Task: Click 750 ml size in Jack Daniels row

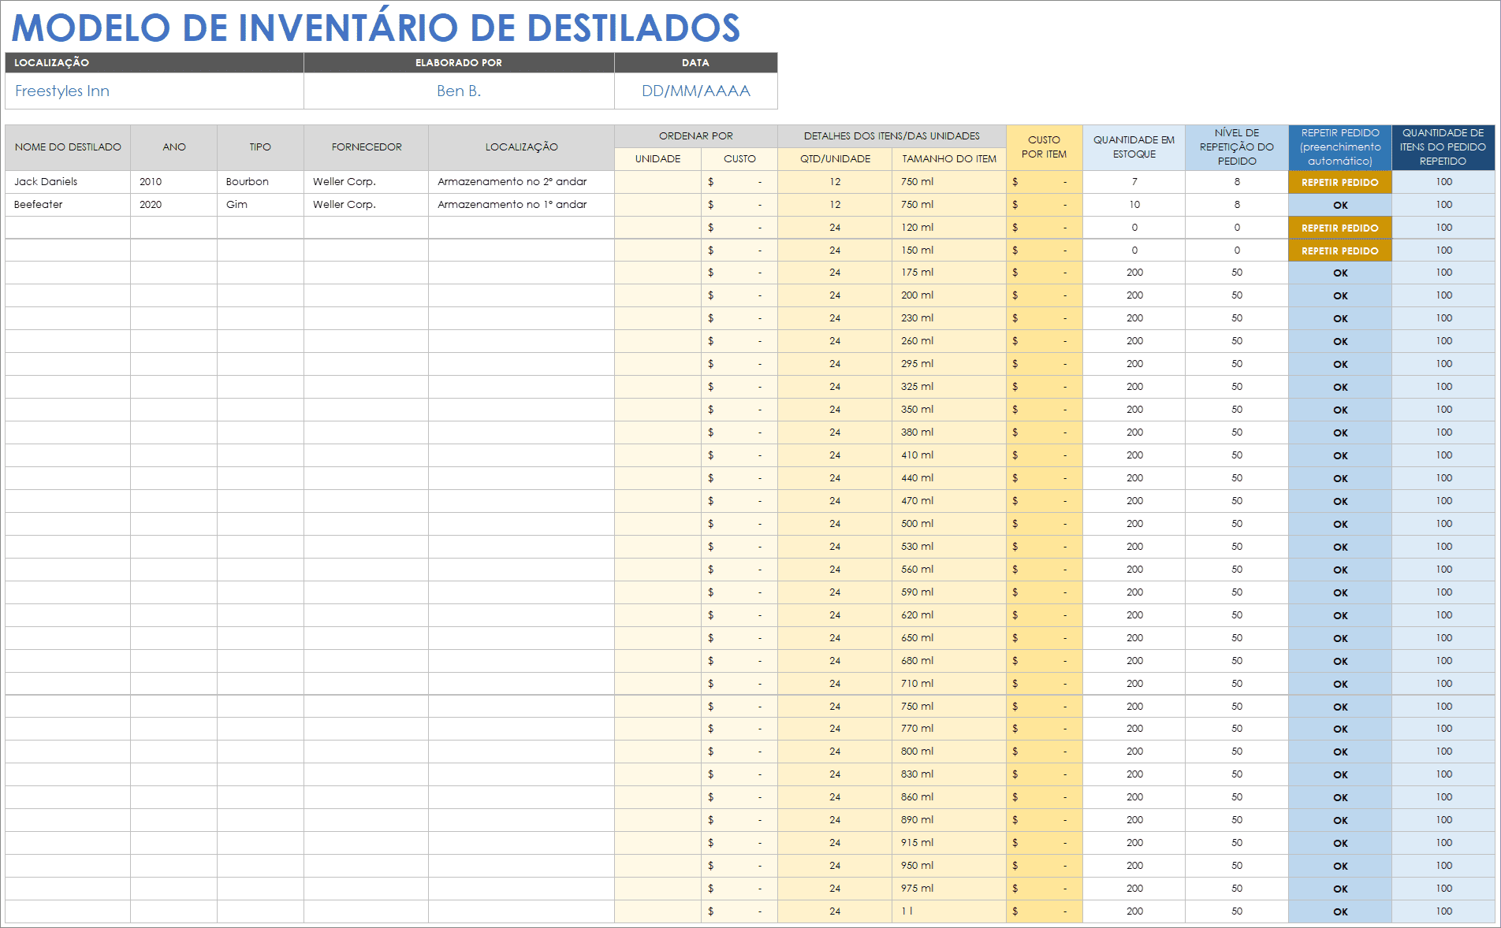Action: [949, 182]
